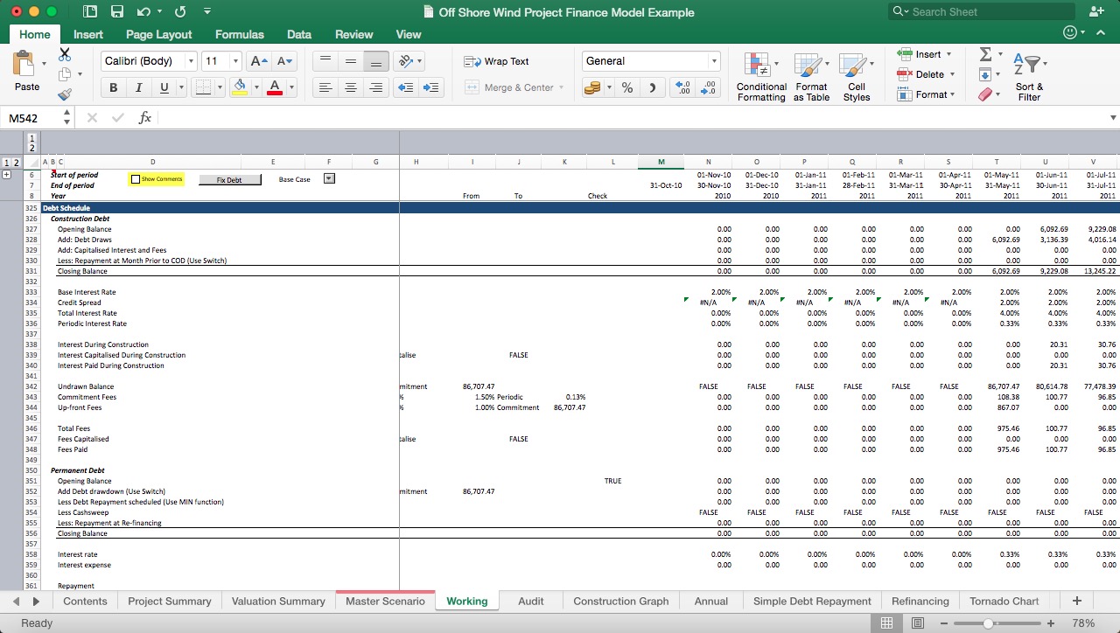
Task: Open the Audit sheet tab
Action: coord(530,601)
